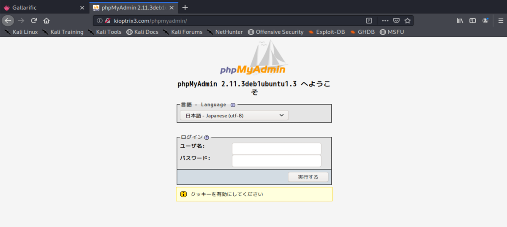Open the MSFU bookmark
This screenshot has height=227, width=507.
click(392, 32)
